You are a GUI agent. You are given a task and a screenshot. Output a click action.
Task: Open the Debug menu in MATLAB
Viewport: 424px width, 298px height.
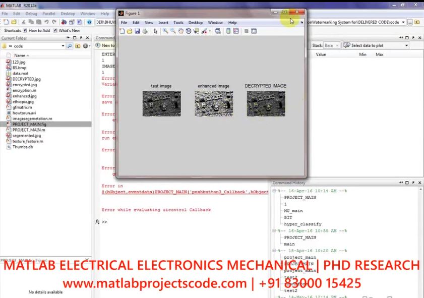pos(31,14)
